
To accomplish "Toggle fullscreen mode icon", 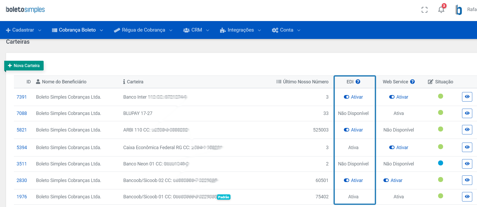I will click(x=424, y=10).
